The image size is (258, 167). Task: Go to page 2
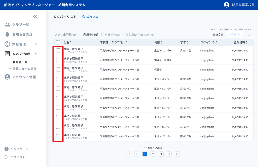pos(153,154)
